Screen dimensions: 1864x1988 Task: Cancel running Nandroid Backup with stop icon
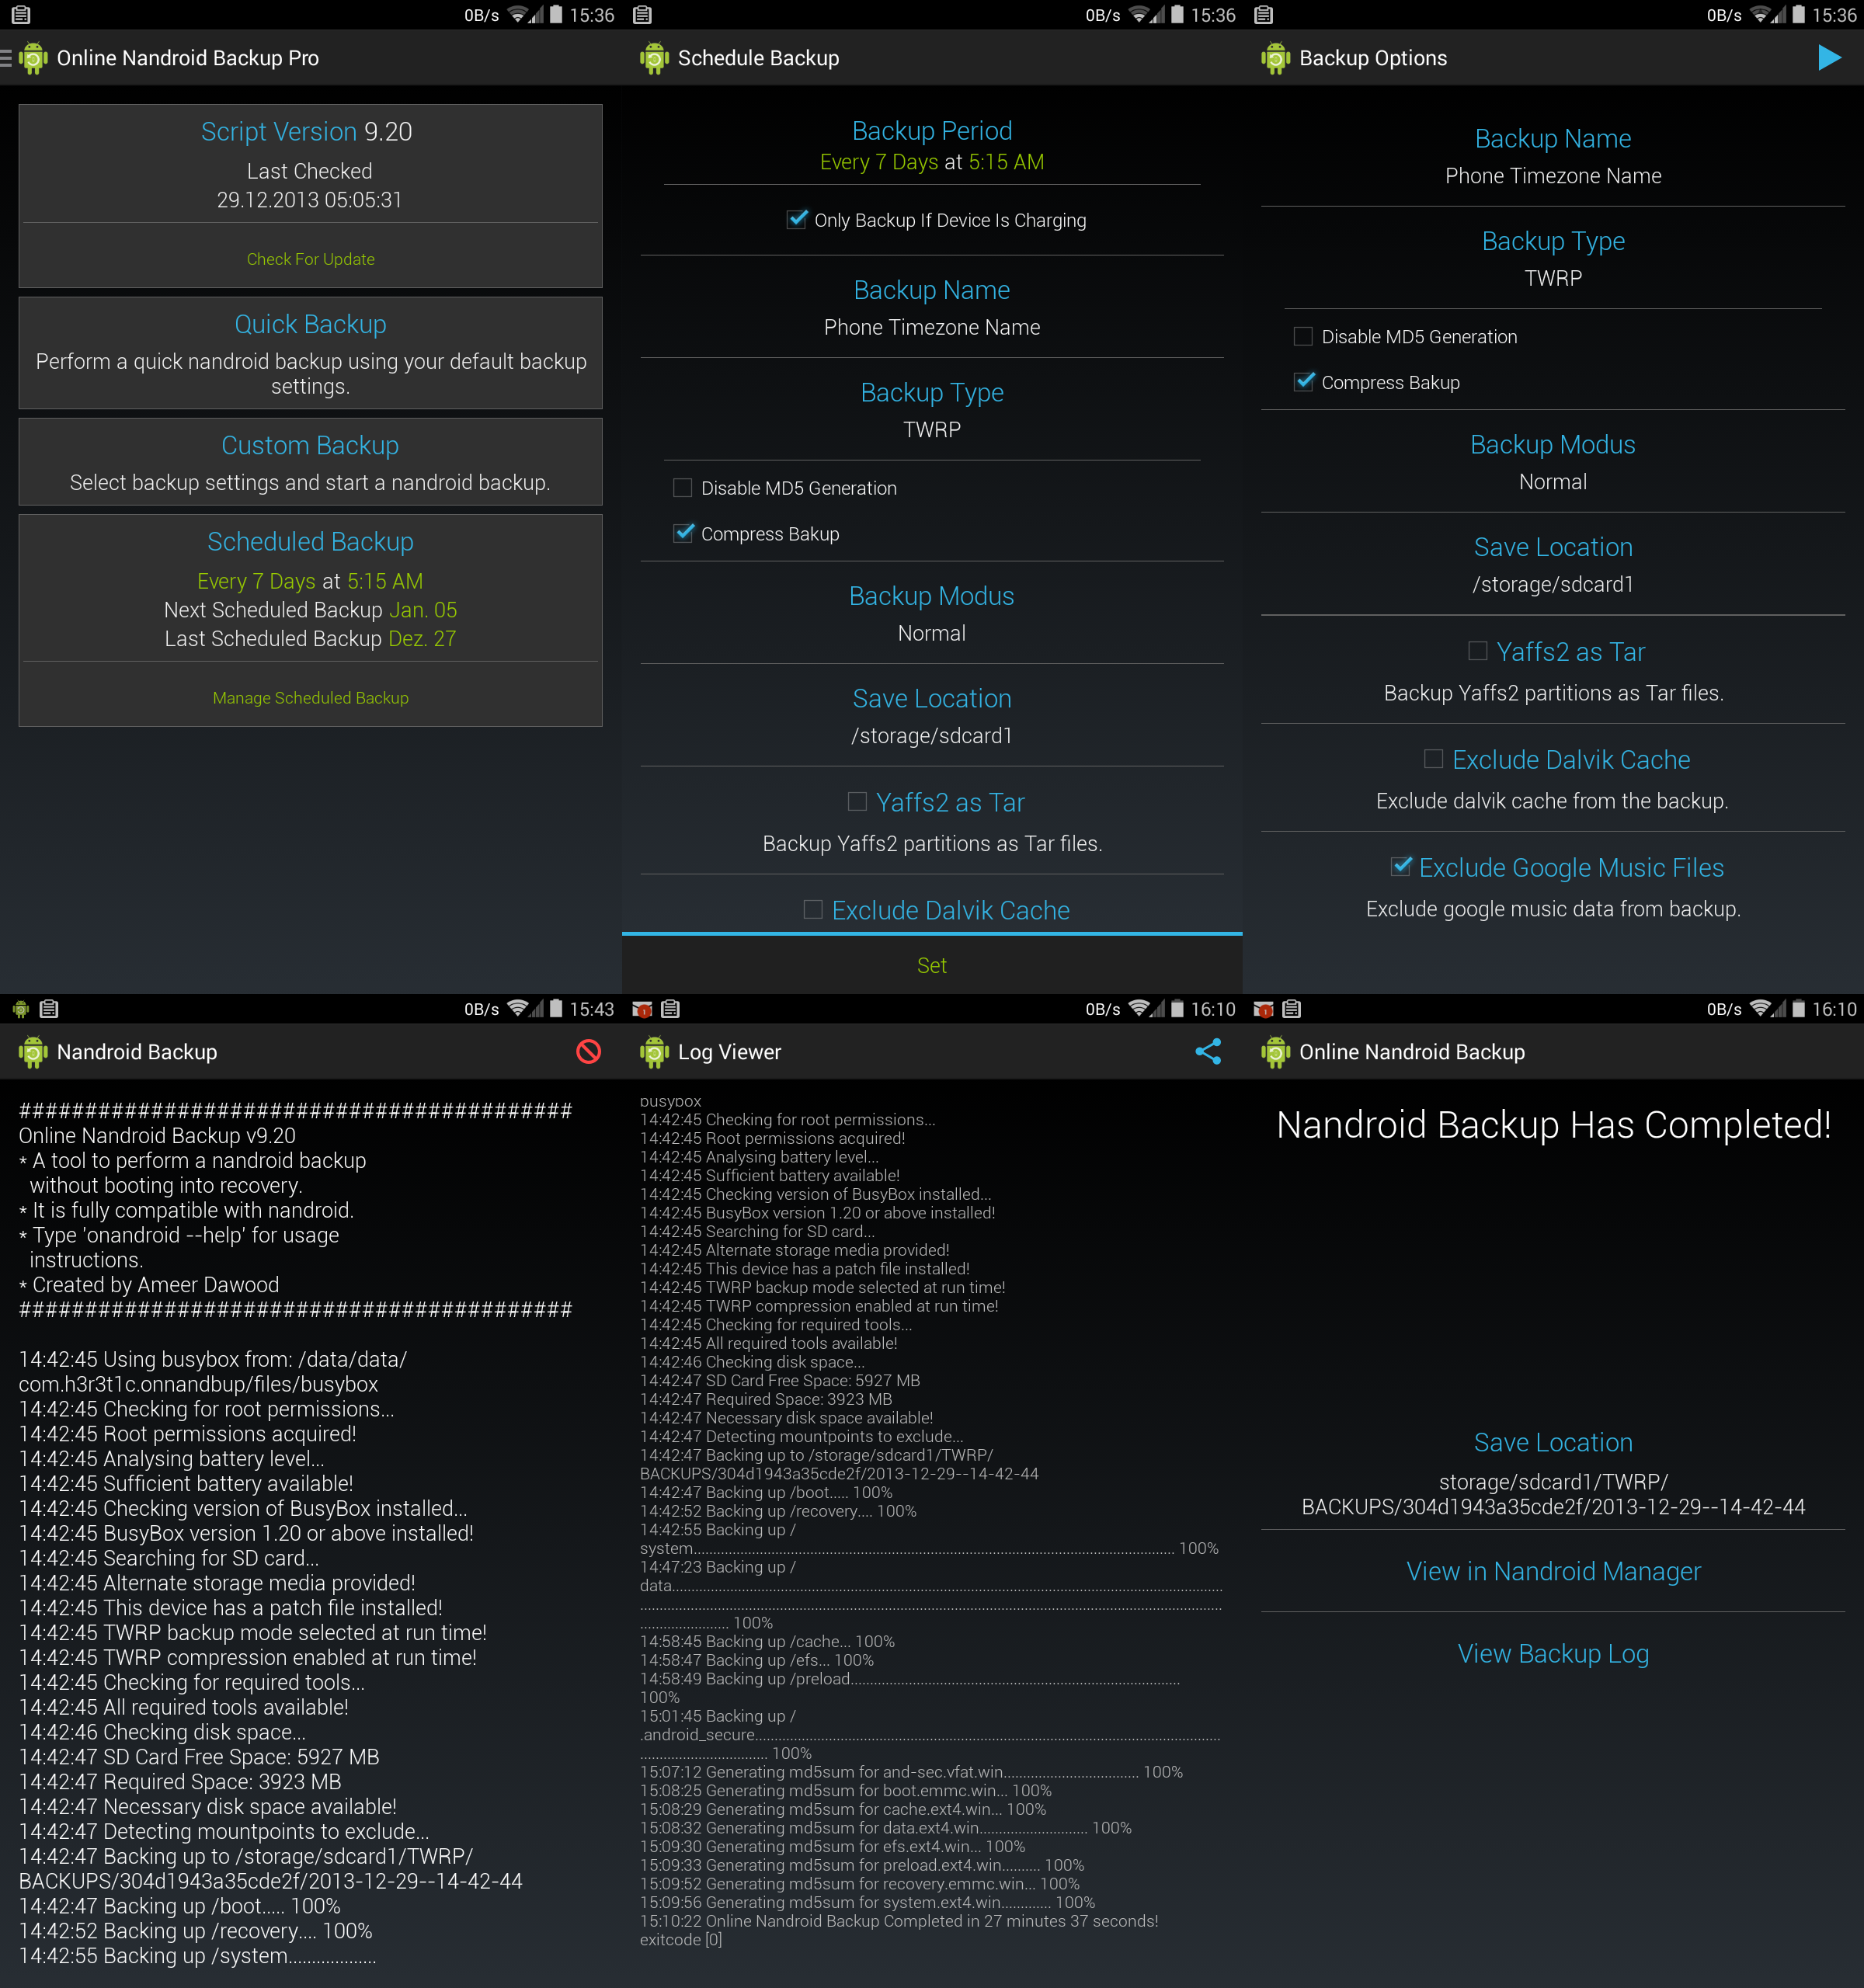tap(588, 1051)
